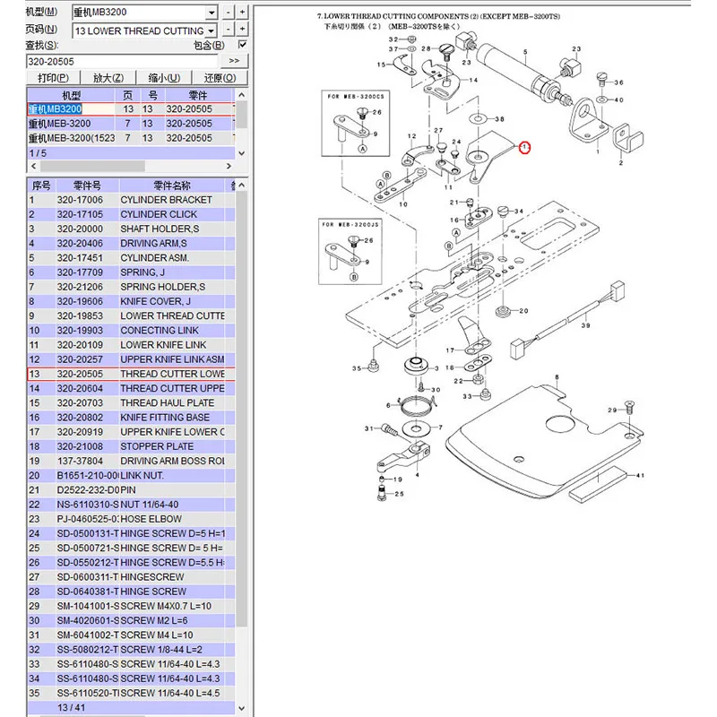This screenshot has width=717, height=717.
Task: Click the 零件名称 column header
Action: point(172,186)
